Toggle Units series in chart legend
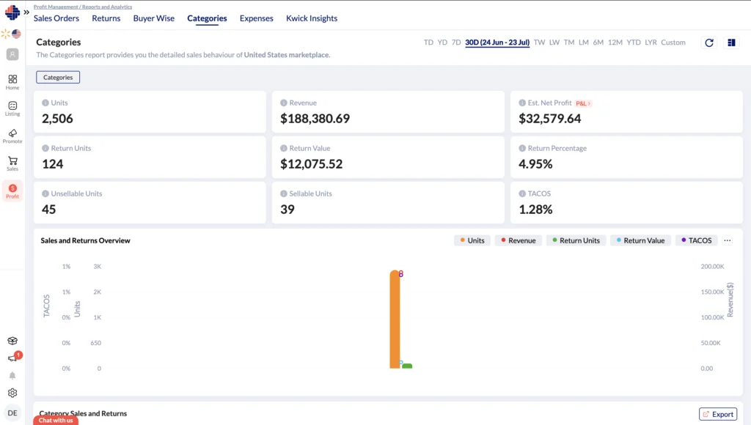Viewport: 751px width, 425px height. click(472, 240)
